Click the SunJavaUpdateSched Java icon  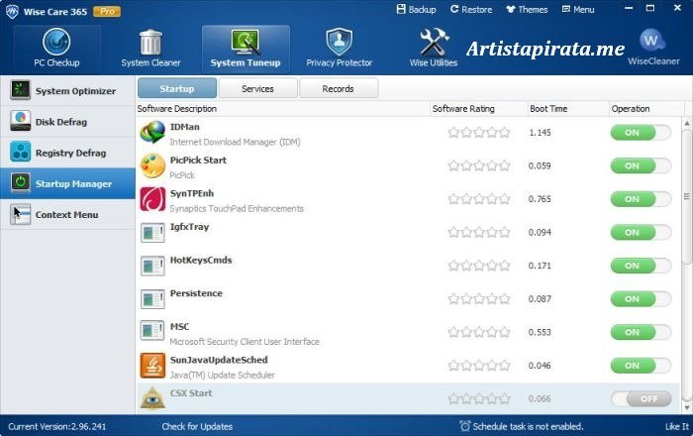point(152,366)
